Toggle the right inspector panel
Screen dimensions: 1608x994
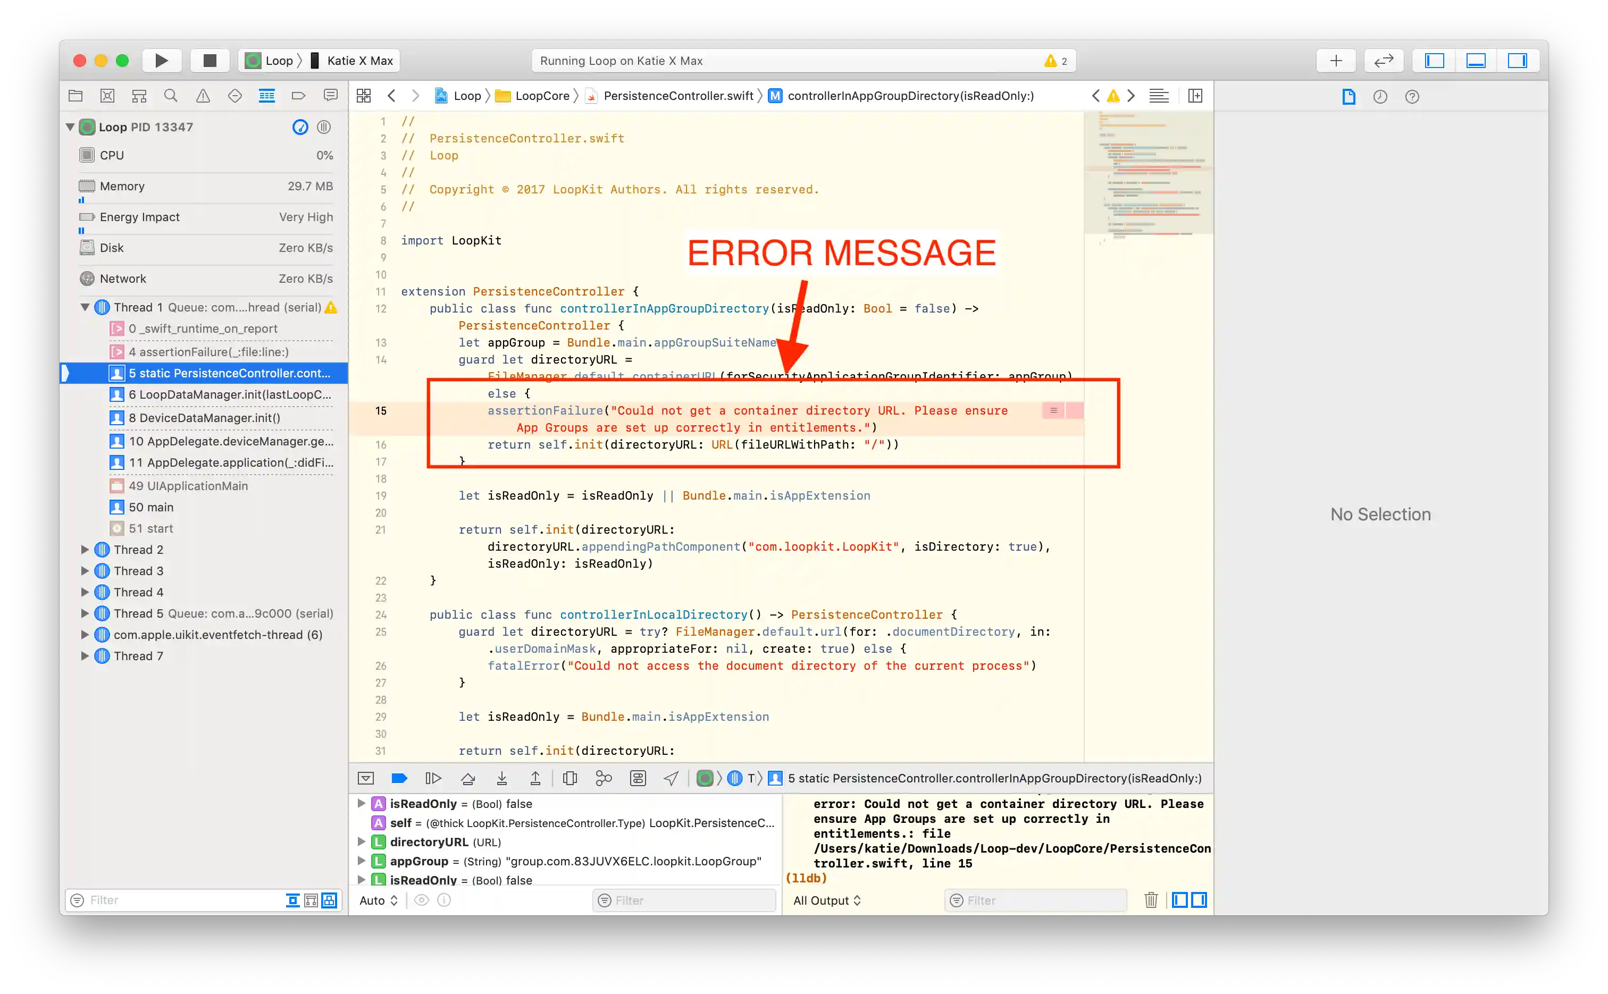point(1517,61)
